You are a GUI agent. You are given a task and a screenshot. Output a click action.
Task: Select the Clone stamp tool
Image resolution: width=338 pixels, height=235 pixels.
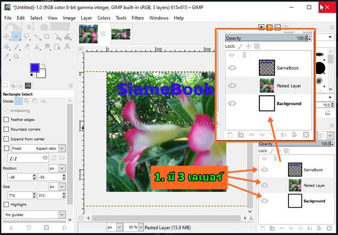pos(37,47)
